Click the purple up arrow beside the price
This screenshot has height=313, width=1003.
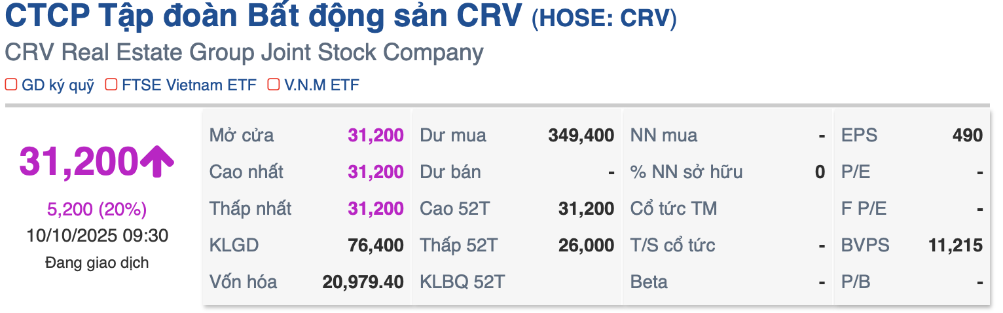(157, 162)
